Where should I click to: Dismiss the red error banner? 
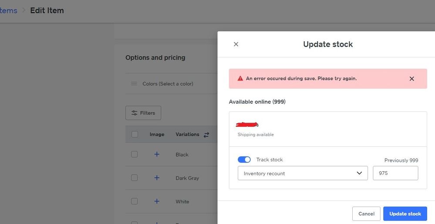click(411, 79)
